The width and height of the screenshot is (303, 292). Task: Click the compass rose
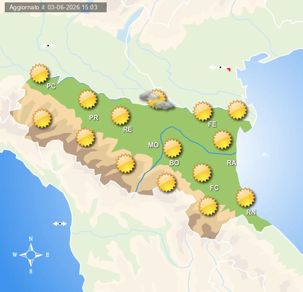click(x=31, y=255)
